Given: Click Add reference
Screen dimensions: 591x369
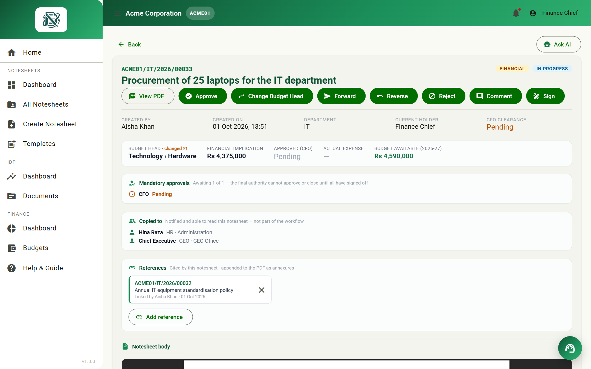Looking at the screenshot, I should click(x=161, y=317).
